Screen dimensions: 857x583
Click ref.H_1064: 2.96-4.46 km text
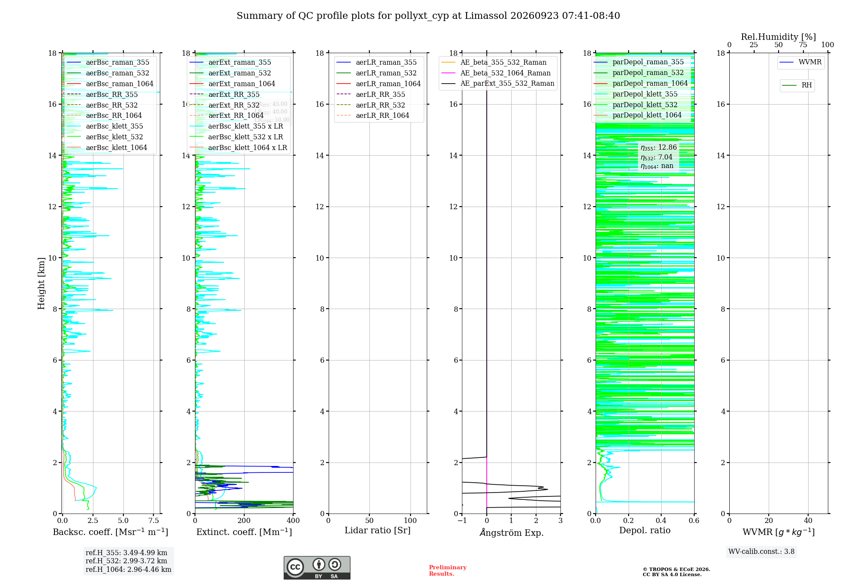(x=129, y=569)
